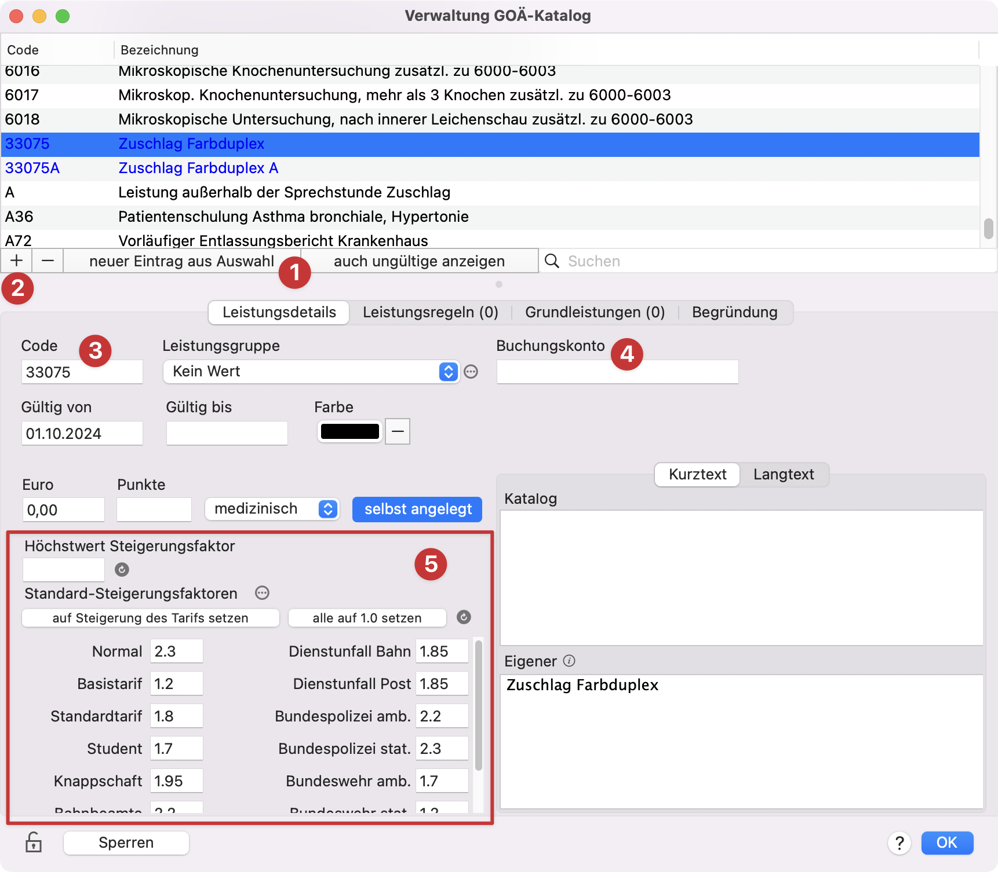This screenshot has height=872, width=998.
Task: Open the Begründung tab
Action: [x=734, y=313]
